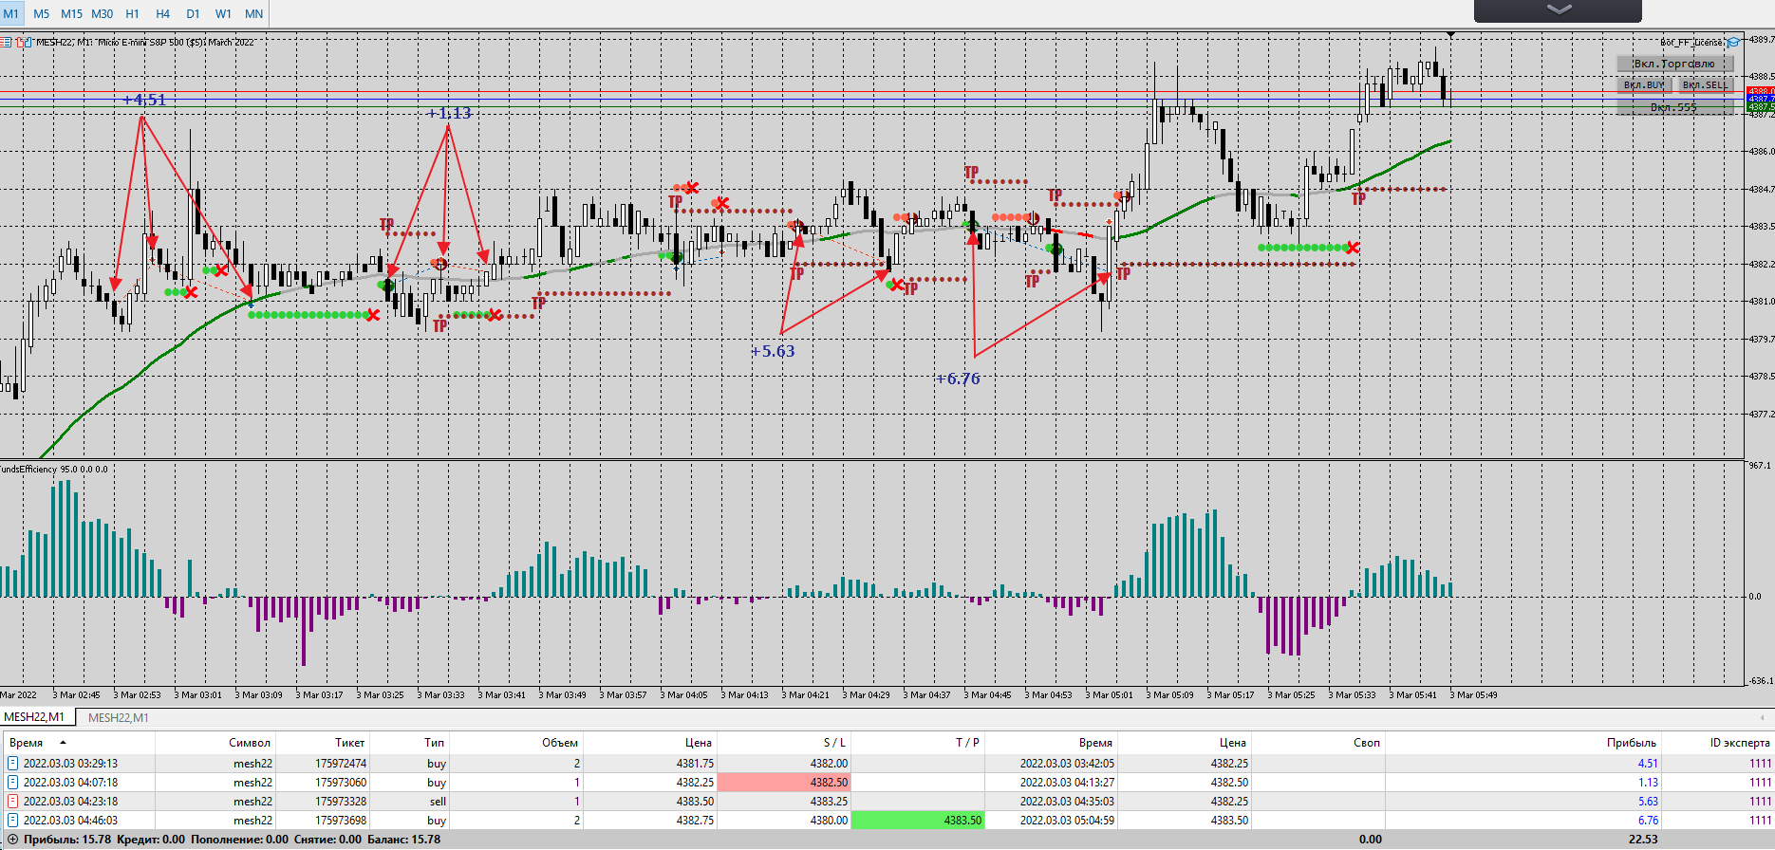This screenshot has height=850, width=1775.
Task: Switch to the W1 timeframe
Action: 224,13
